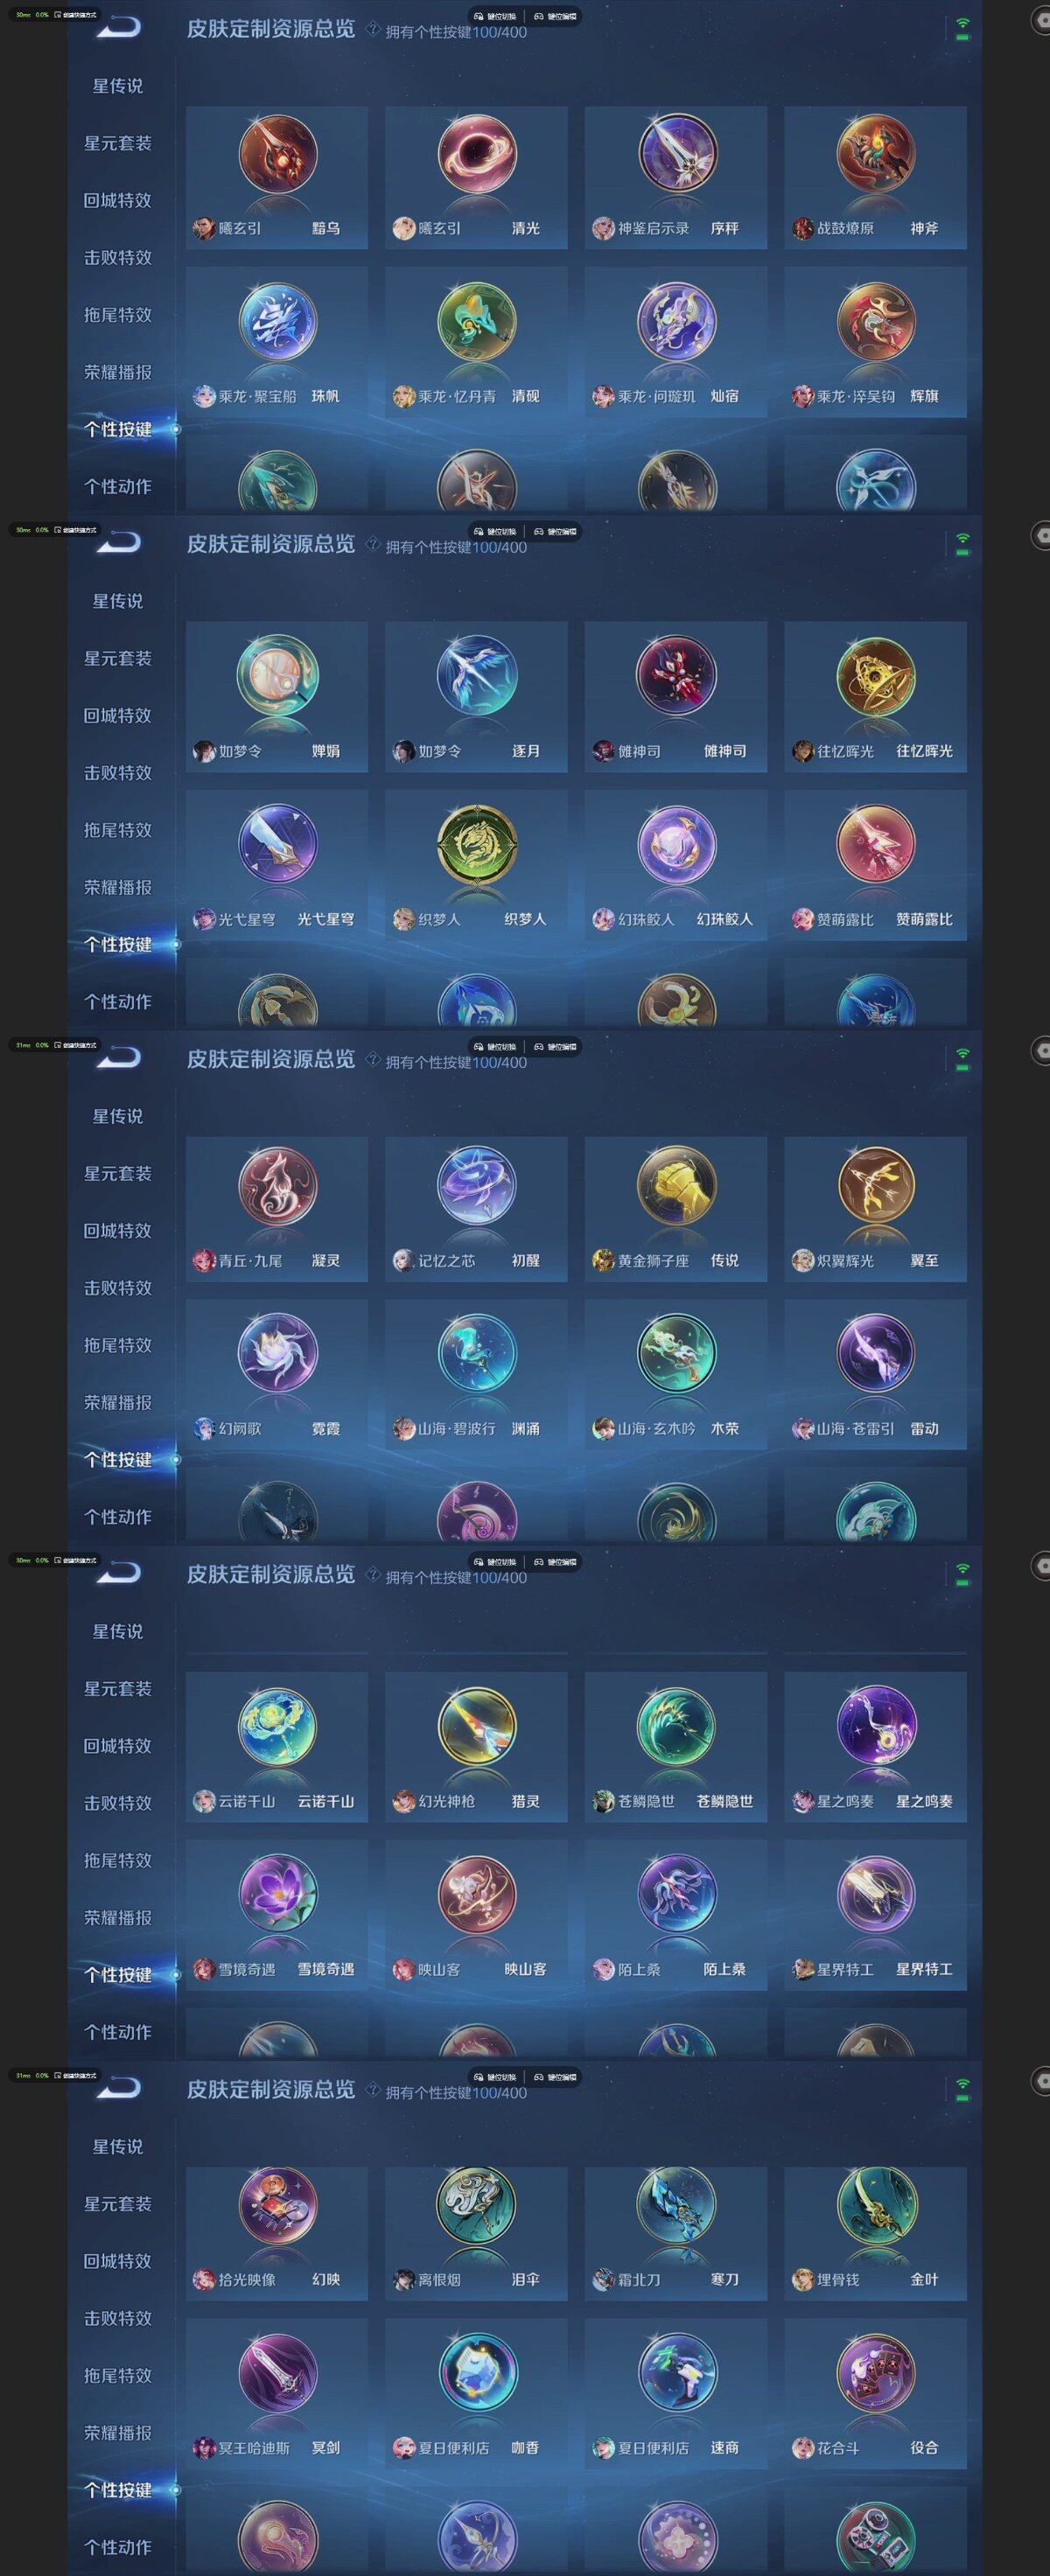Pick the 山海·苍雷引 雷动 key icon
Image resolution: width=1050 pixels, height=2576 pixels.
[x=876, y=1353]
